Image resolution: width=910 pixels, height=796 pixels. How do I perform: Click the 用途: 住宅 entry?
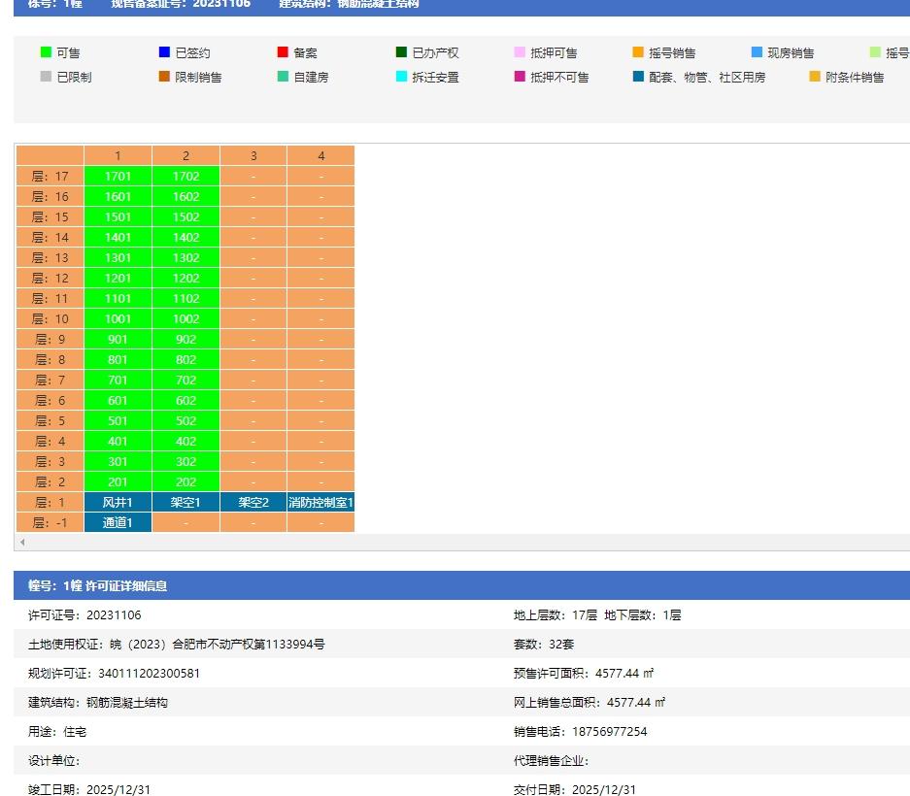pos(57,731)
